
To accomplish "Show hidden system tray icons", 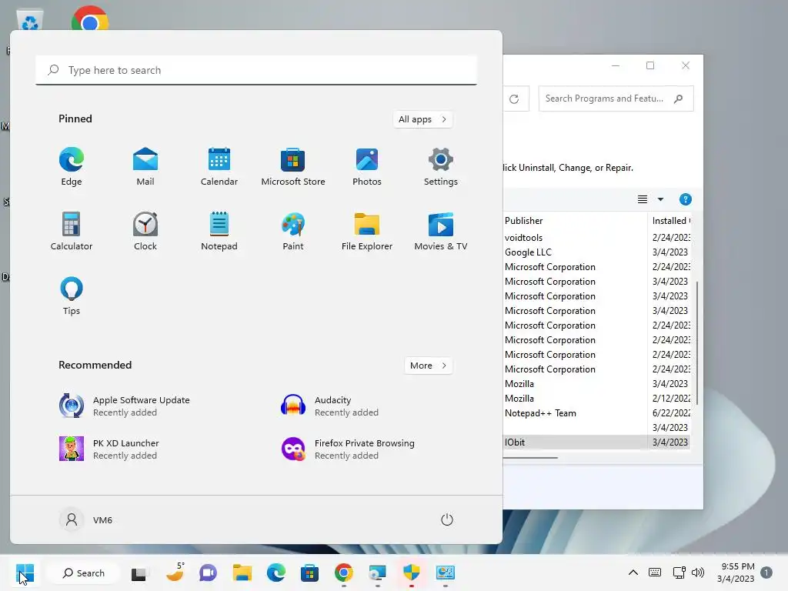I will tap(633, 573).
